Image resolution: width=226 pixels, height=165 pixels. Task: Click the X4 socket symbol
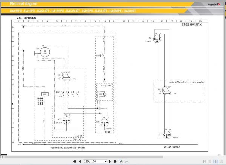point(166,135)
